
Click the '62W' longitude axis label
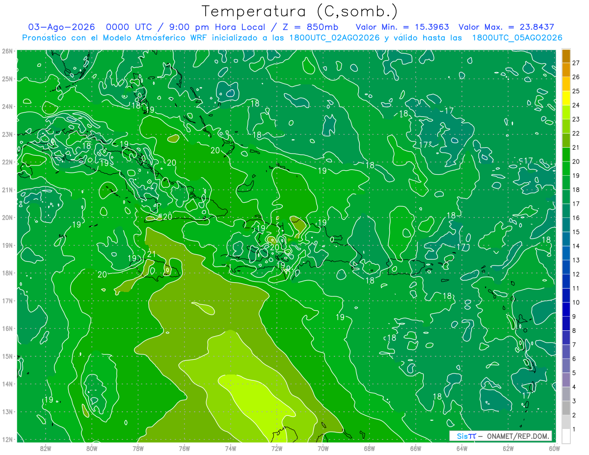[508, 448]
